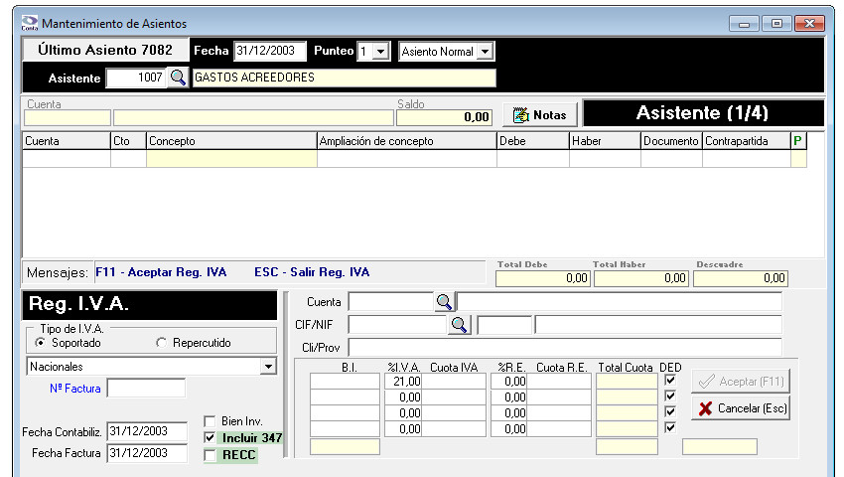Viewport: 844px width, 477px height.
Task: Click the Cuenta cell in entry grid
Action: point(67,158)
